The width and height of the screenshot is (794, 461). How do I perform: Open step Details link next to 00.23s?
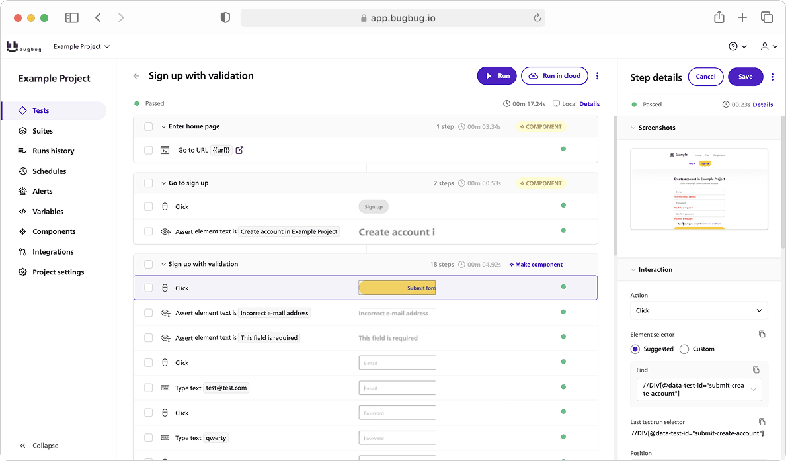point(763,105)
